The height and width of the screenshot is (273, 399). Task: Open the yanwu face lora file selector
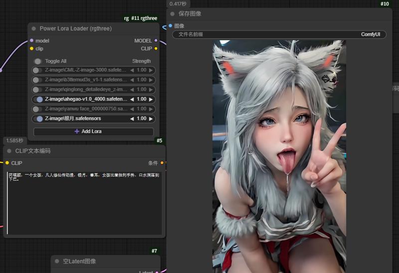point(86,109)
